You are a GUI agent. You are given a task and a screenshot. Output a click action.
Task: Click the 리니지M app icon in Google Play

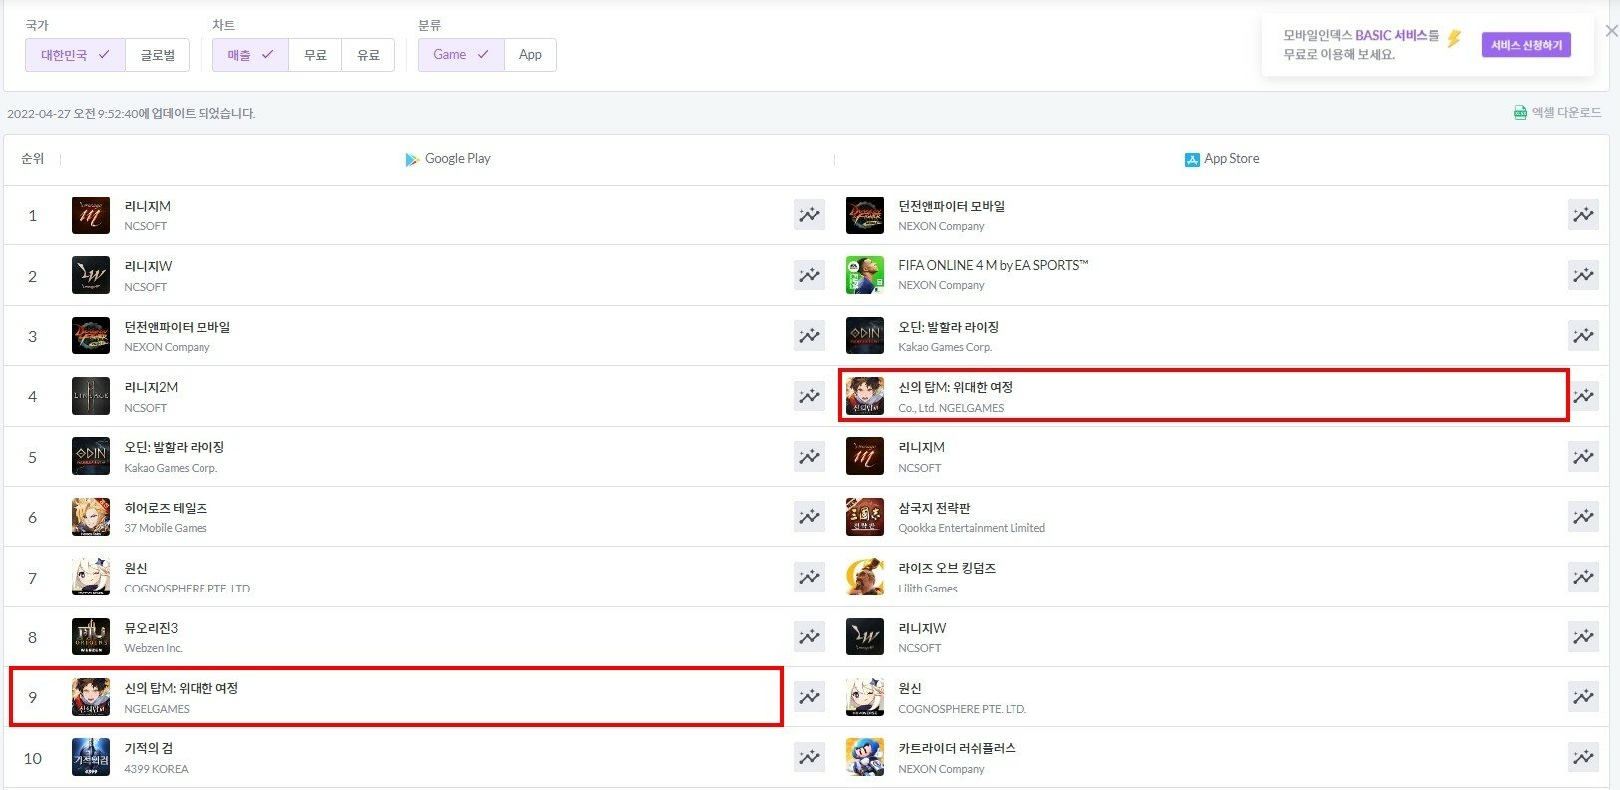pos(91,215)
